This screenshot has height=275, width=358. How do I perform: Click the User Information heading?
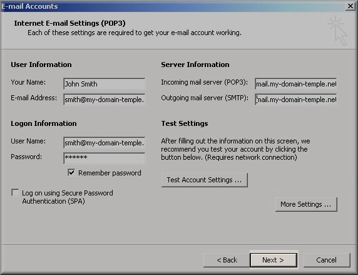[x=41, y=65]
